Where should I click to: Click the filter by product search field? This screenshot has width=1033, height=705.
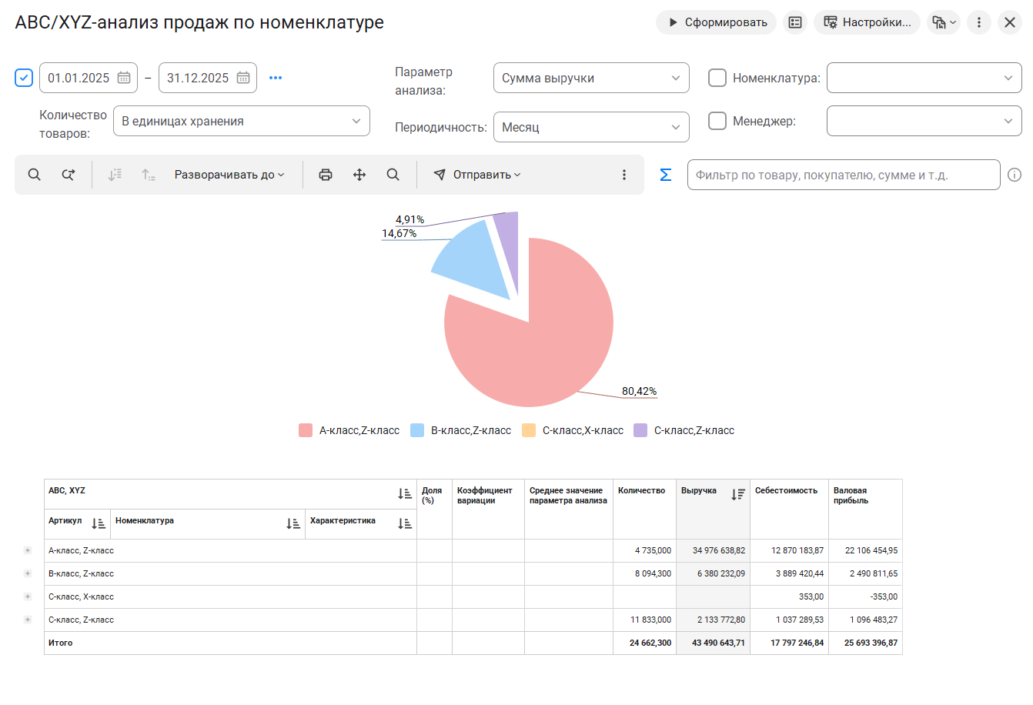pyautogui.click(x=843, y=175)
